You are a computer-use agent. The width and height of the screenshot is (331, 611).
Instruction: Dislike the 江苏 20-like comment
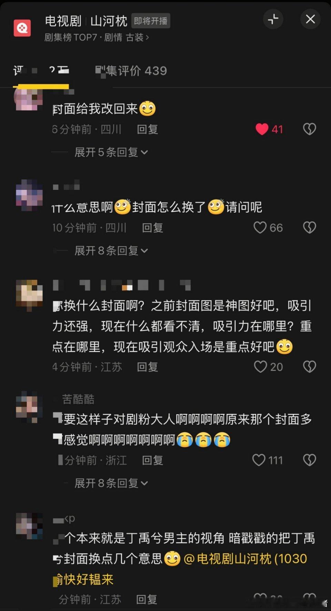click(309, 367)
